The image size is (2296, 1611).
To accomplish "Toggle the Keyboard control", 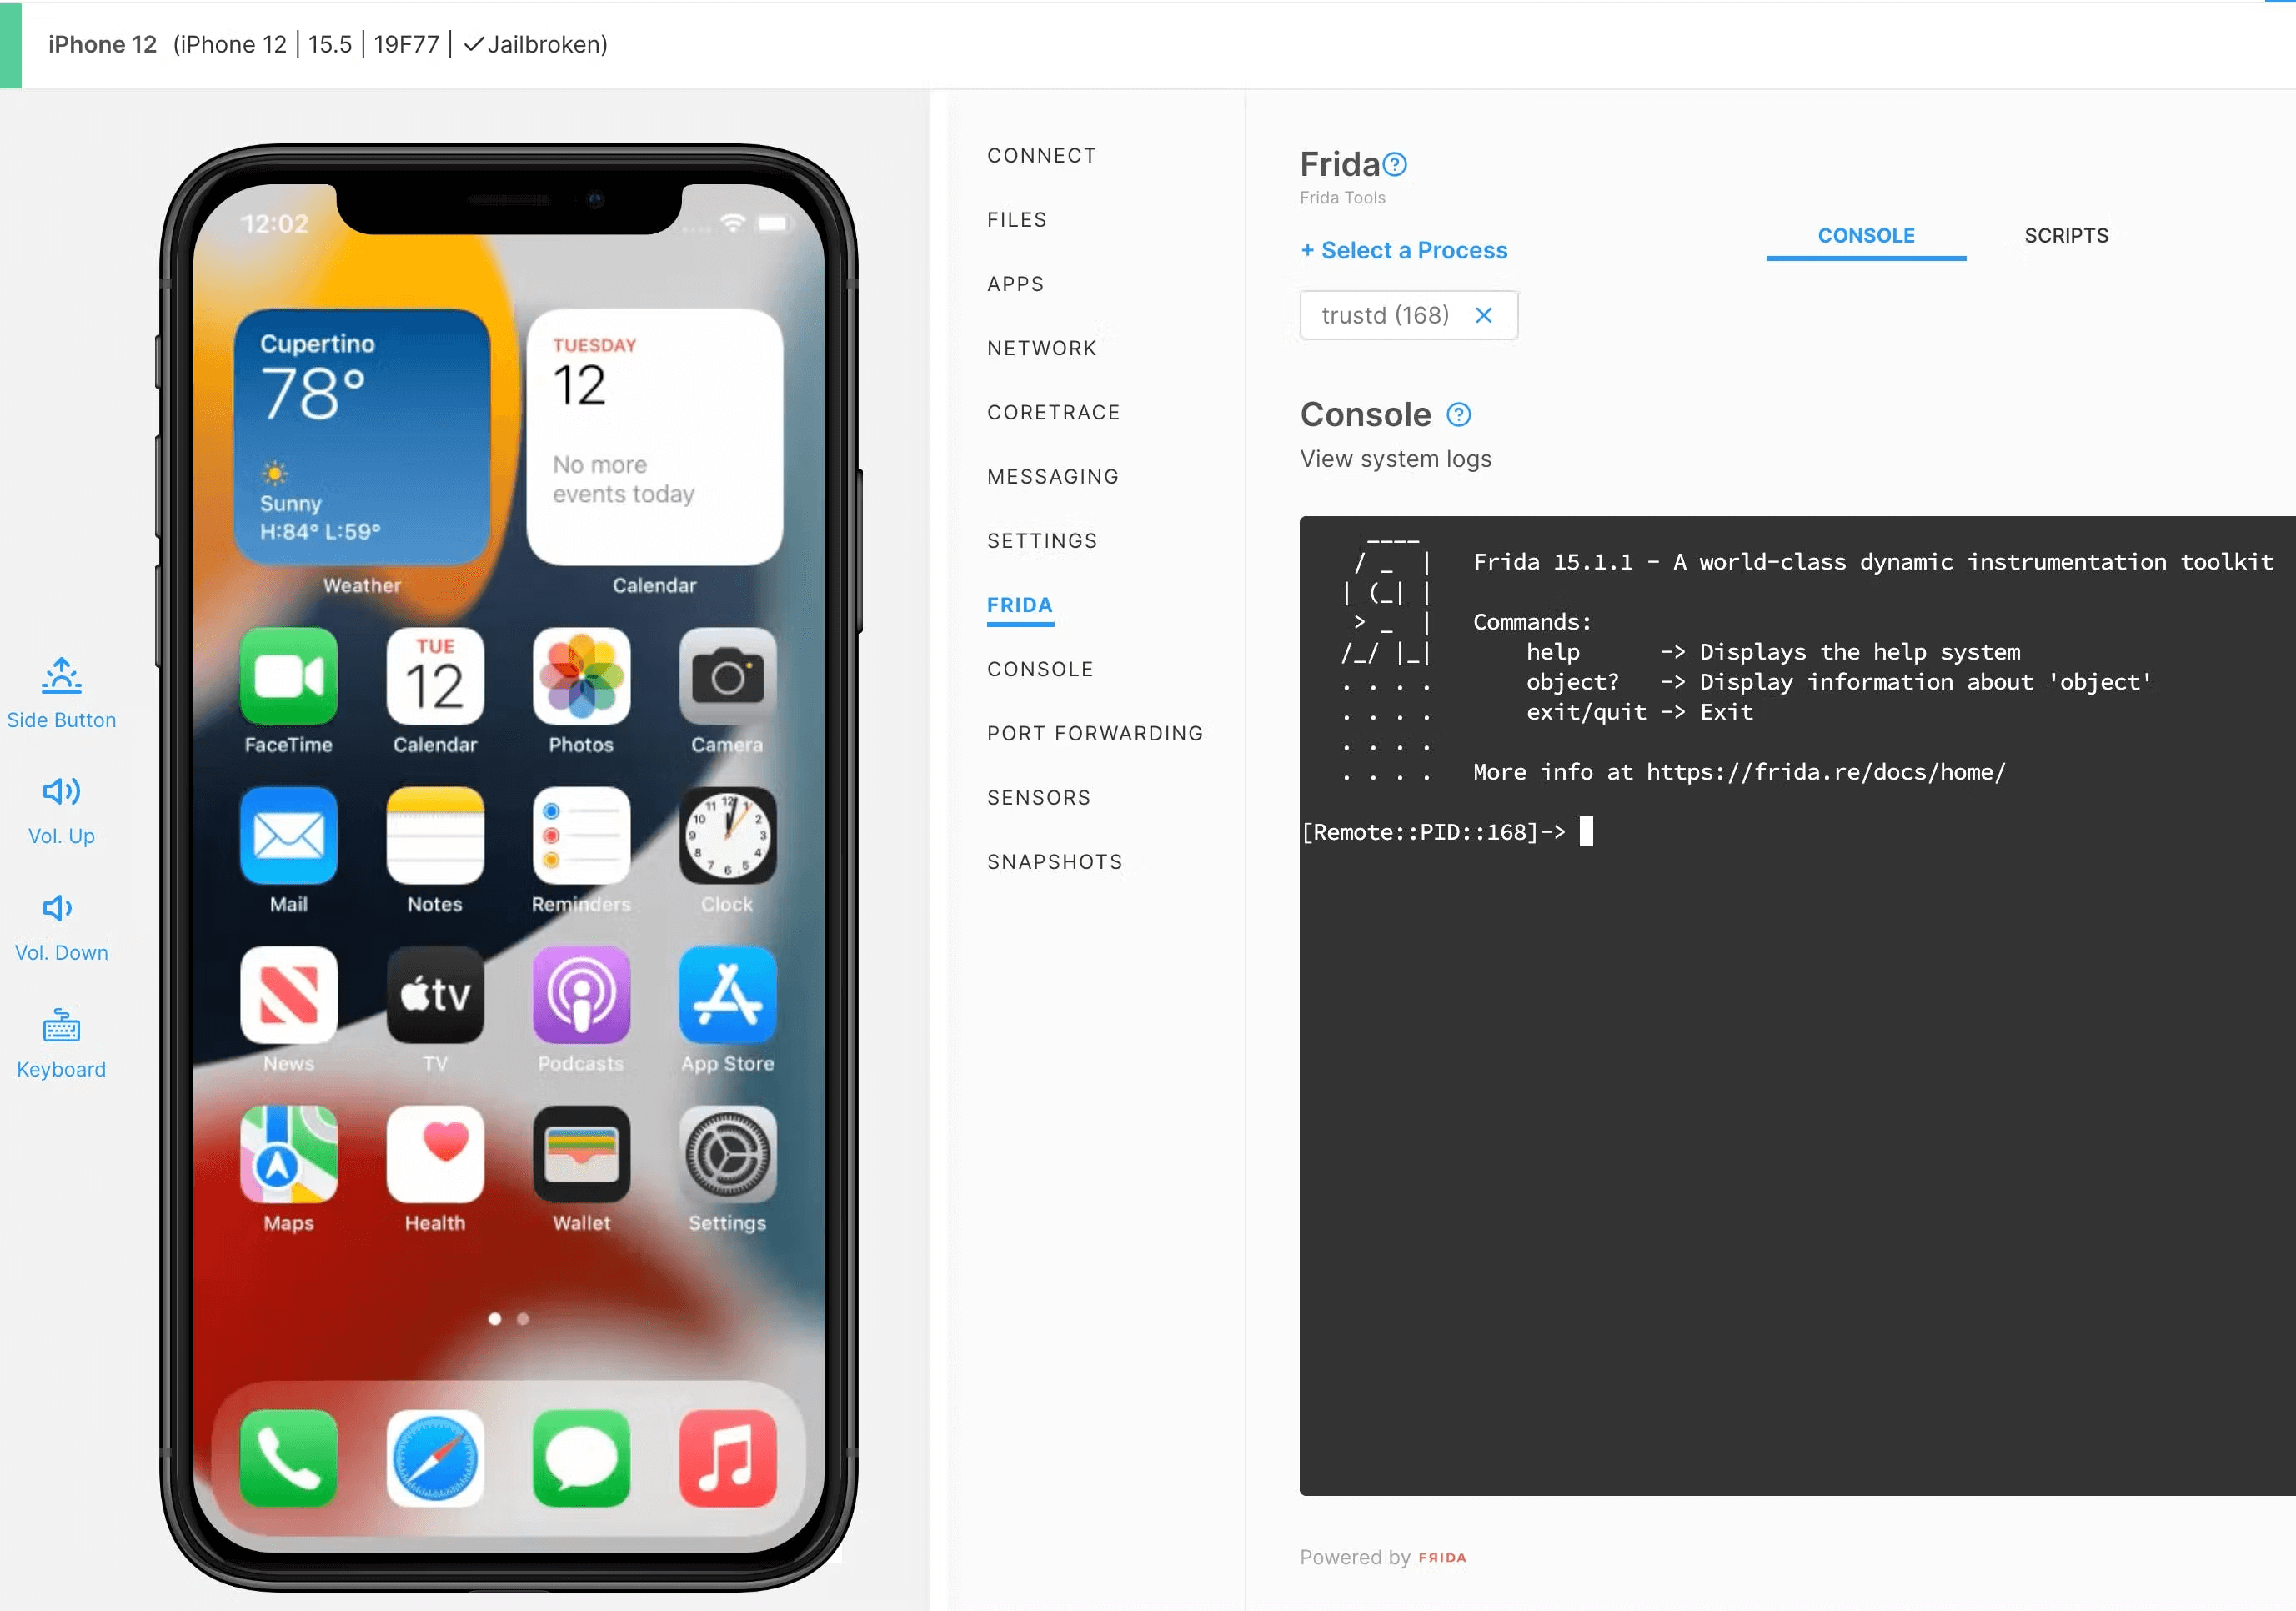I will pyautogui.click(x=61, y=1044).
